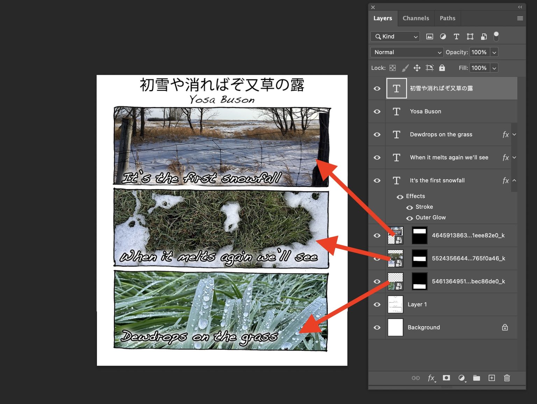Screen dimensions: 537x404
Task: Click mask thumbnail of 5524356644 layer
Action: tap(420, 258)
